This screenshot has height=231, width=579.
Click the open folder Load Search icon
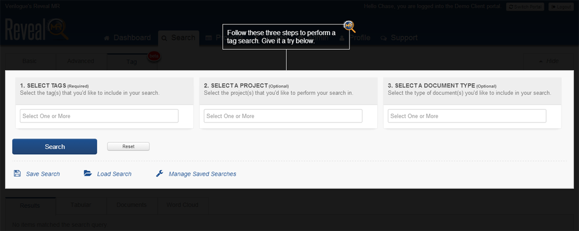click(88, 174)
